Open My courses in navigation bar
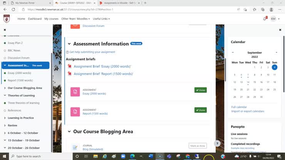 coord(52,19)
